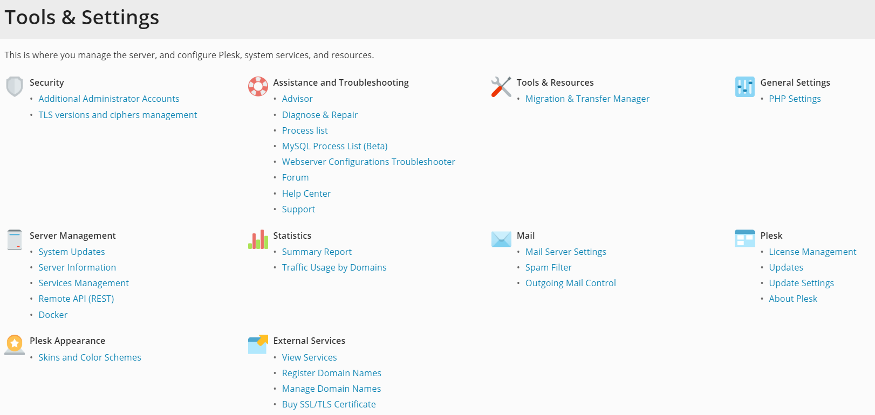Open the Process list
The height and width of the screenshot is (415, 875).
click(305, 130)
